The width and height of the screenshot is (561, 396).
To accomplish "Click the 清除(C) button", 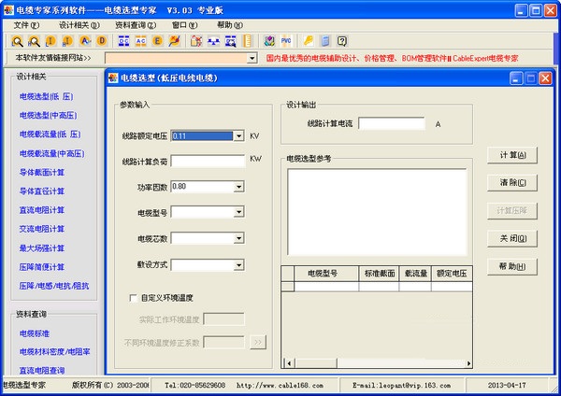I will (x=512, y=183).
